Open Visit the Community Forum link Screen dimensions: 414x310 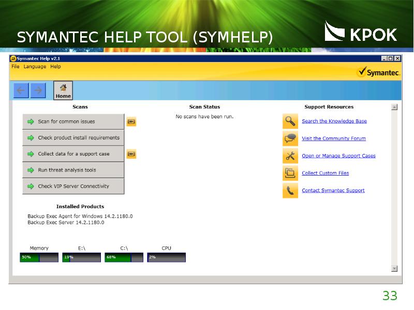pyautogui.click(x=334, y=138)
